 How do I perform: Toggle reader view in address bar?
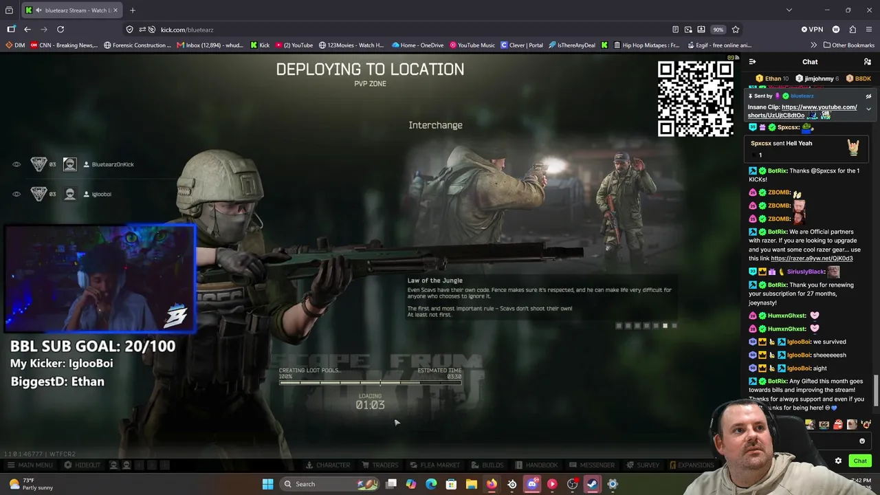[x=675, y=30]
